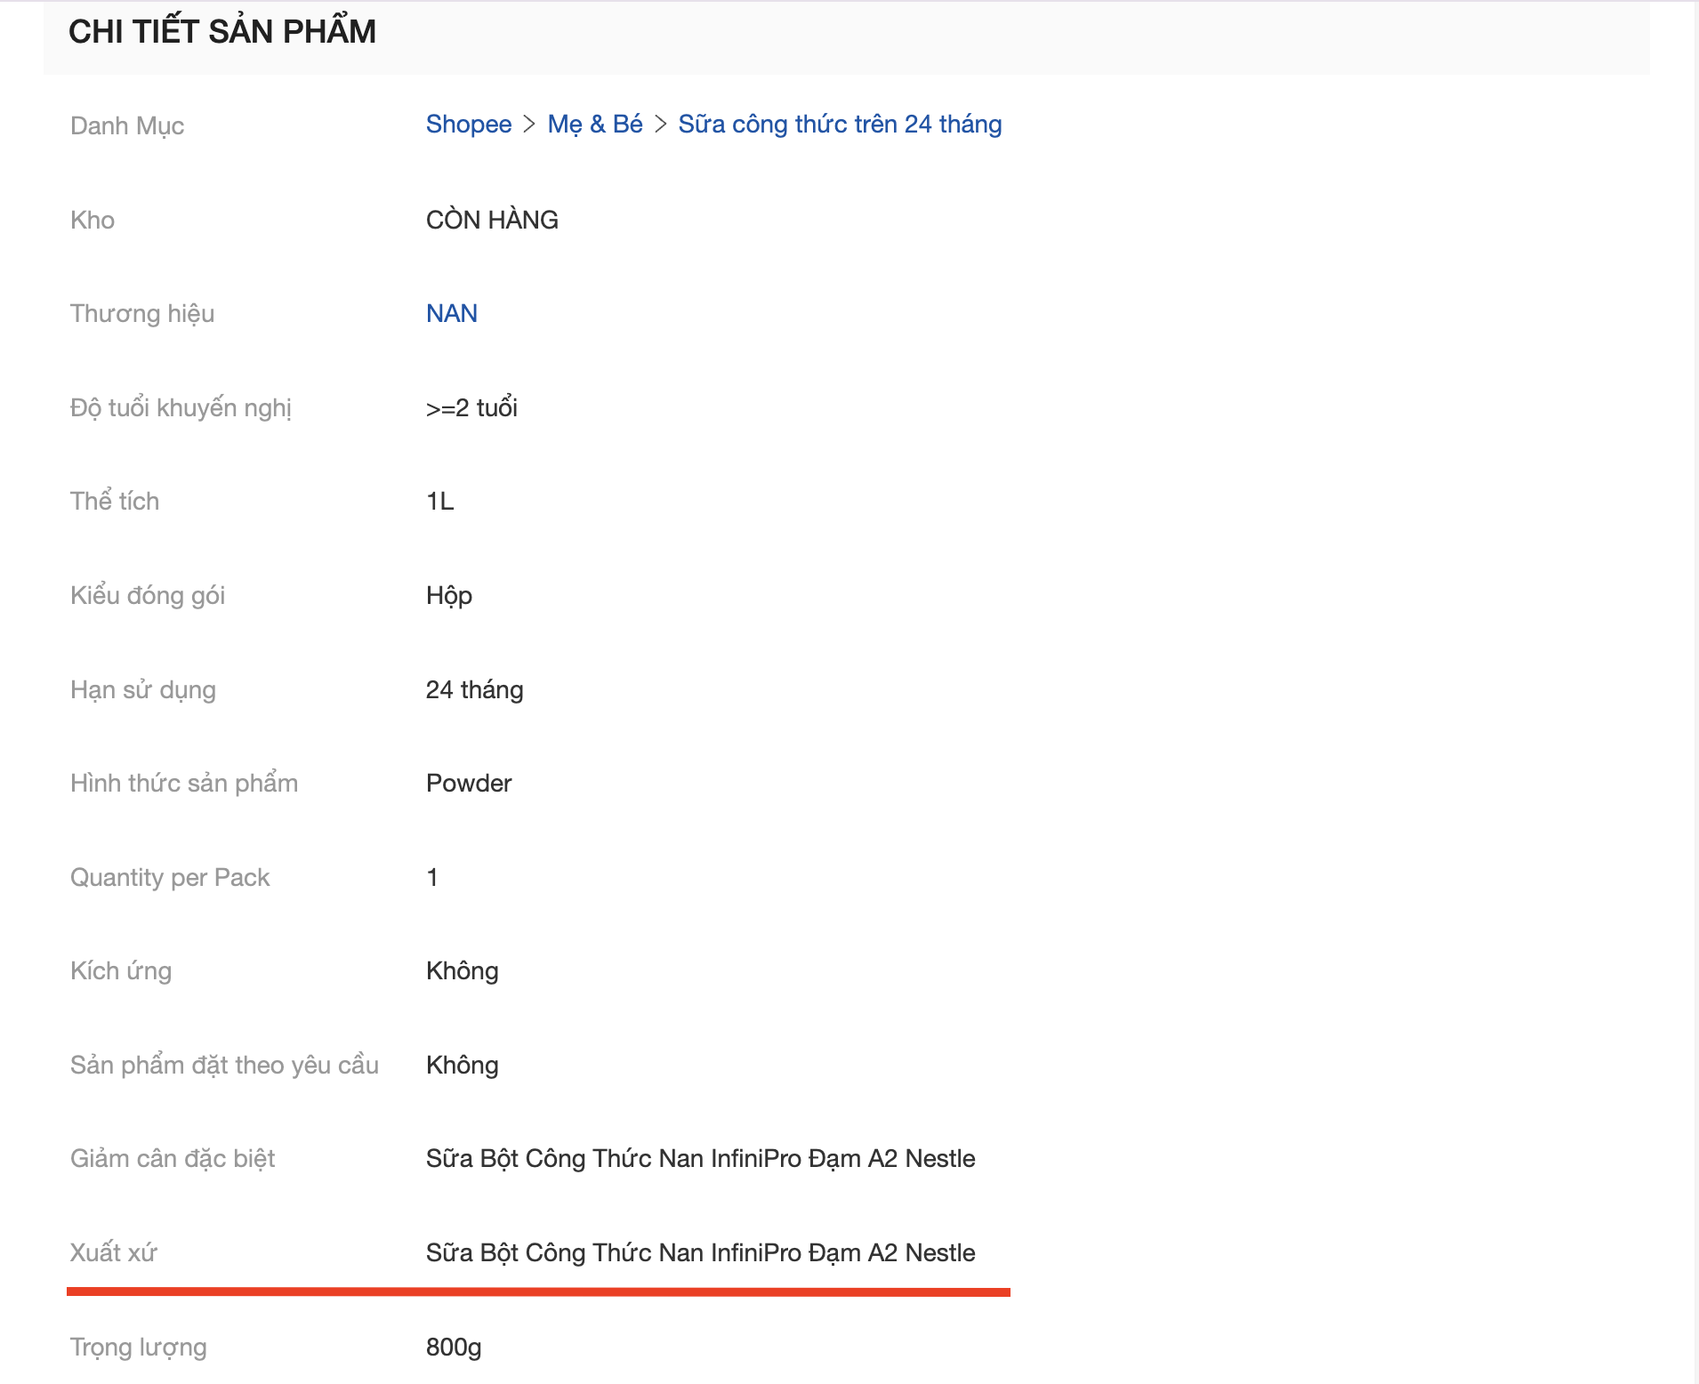Open the NAN brand link
The width and height of the screenshot is (1699, 1384).
[452, 313]
